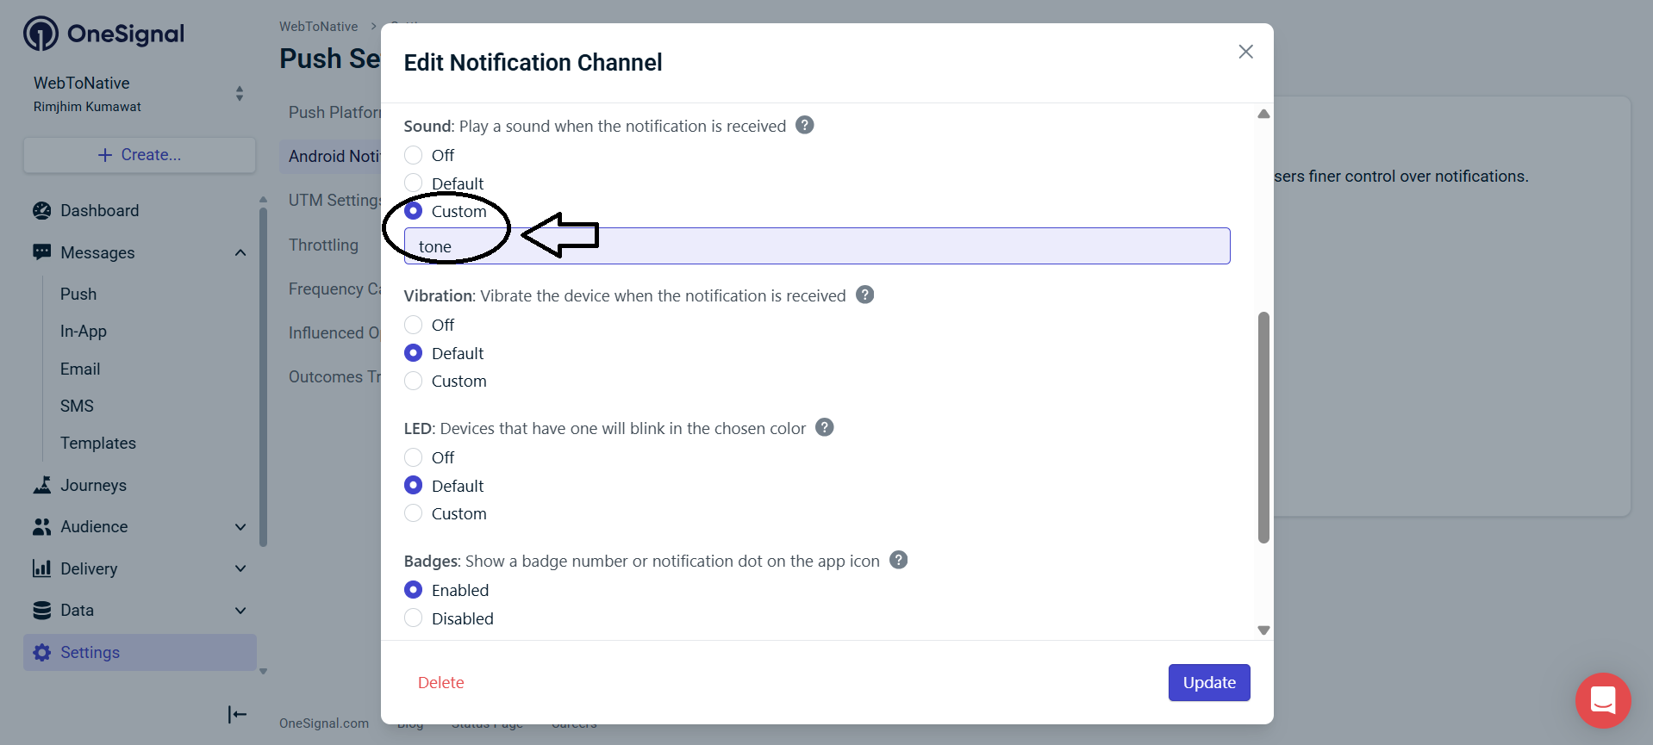The image size is (1653, 745).
Task: Select Off for Sound
Action: click(414, 155)
